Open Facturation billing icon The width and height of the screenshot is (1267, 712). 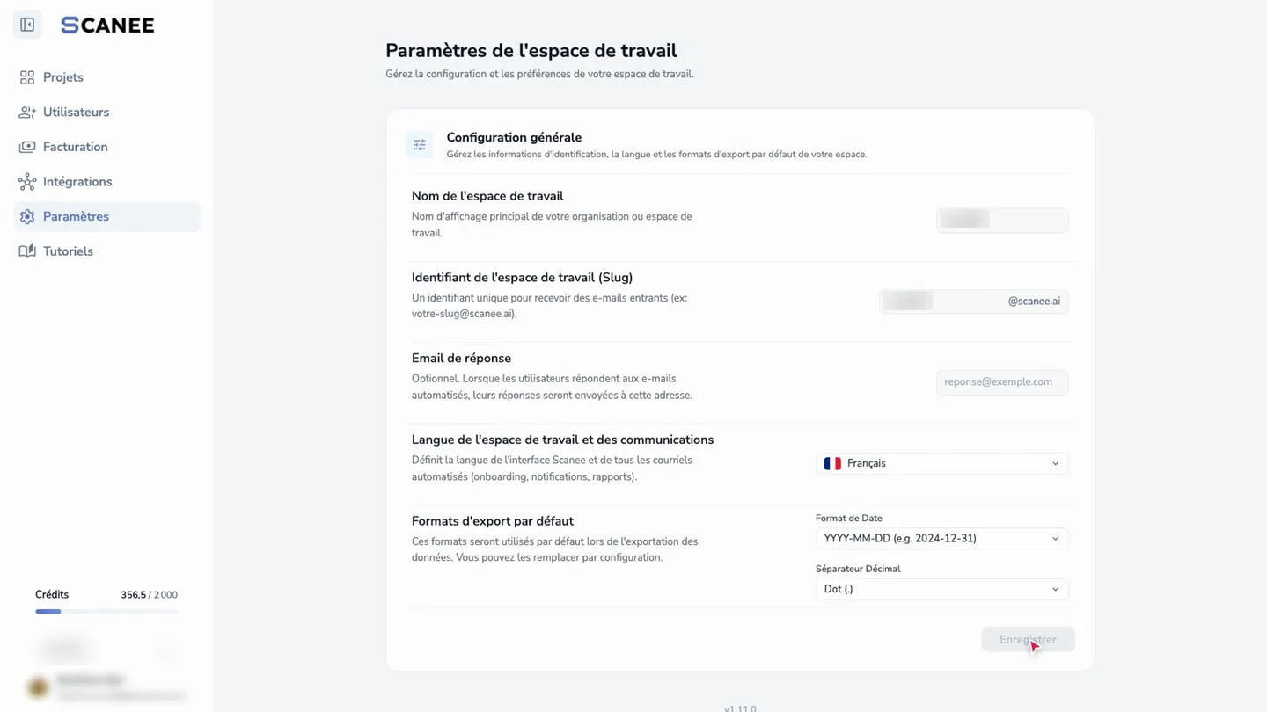27,147
